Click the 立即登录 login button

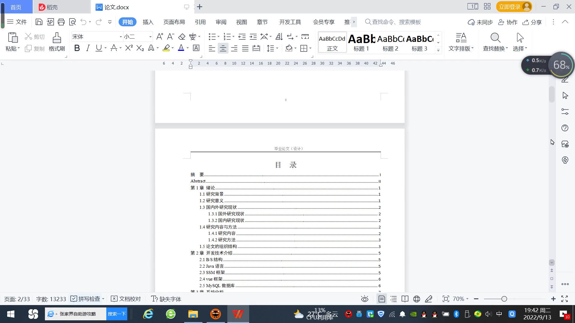(x=510, y=7)
